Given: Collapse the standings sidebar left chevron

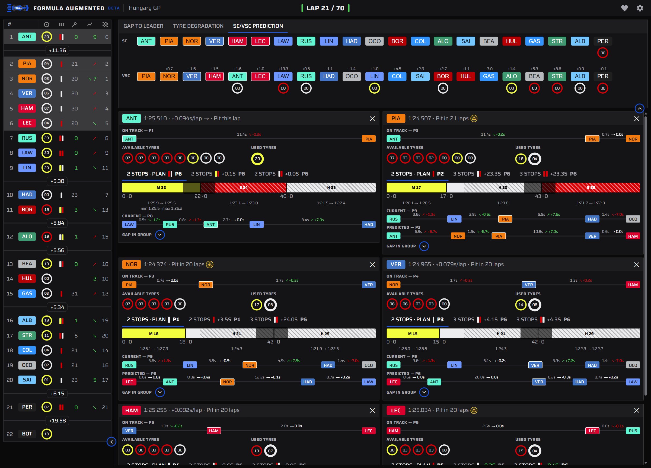Looking at the screenshot, I should pyautogui.click(x=111, y=442).
